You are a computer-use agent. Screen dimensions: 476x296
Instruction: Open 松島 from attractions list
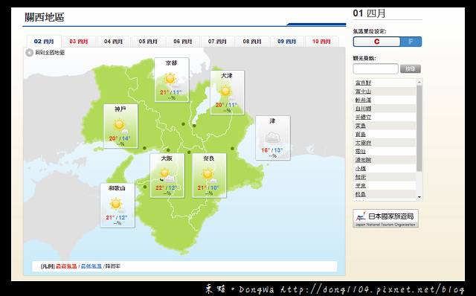point(360,194)
